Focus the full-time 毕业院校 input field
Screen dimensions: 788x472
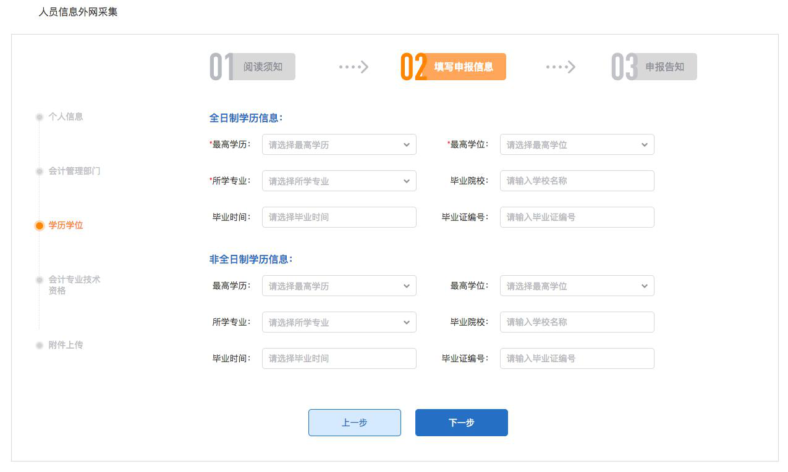pos(577,181)
